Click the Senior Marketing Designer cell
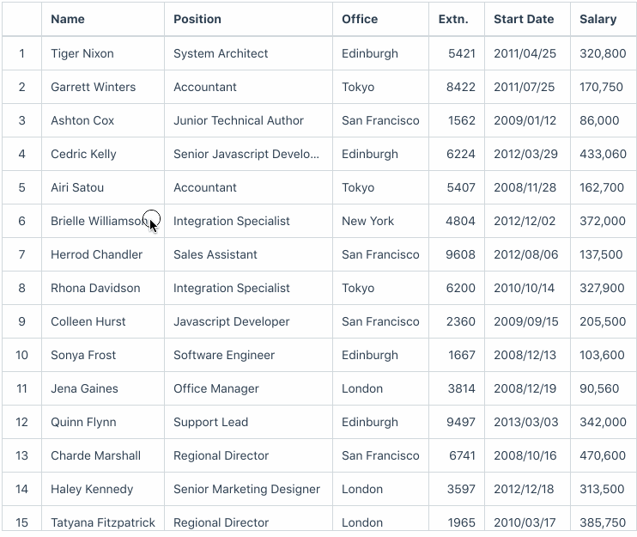Viewport: 637px width, 537px height. pos(246,489)
